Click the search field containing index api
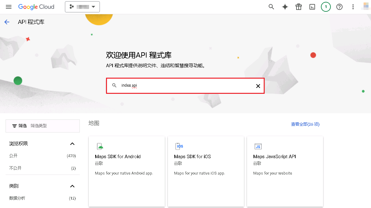The image size is (371, 208). click(x=185, y=86)
